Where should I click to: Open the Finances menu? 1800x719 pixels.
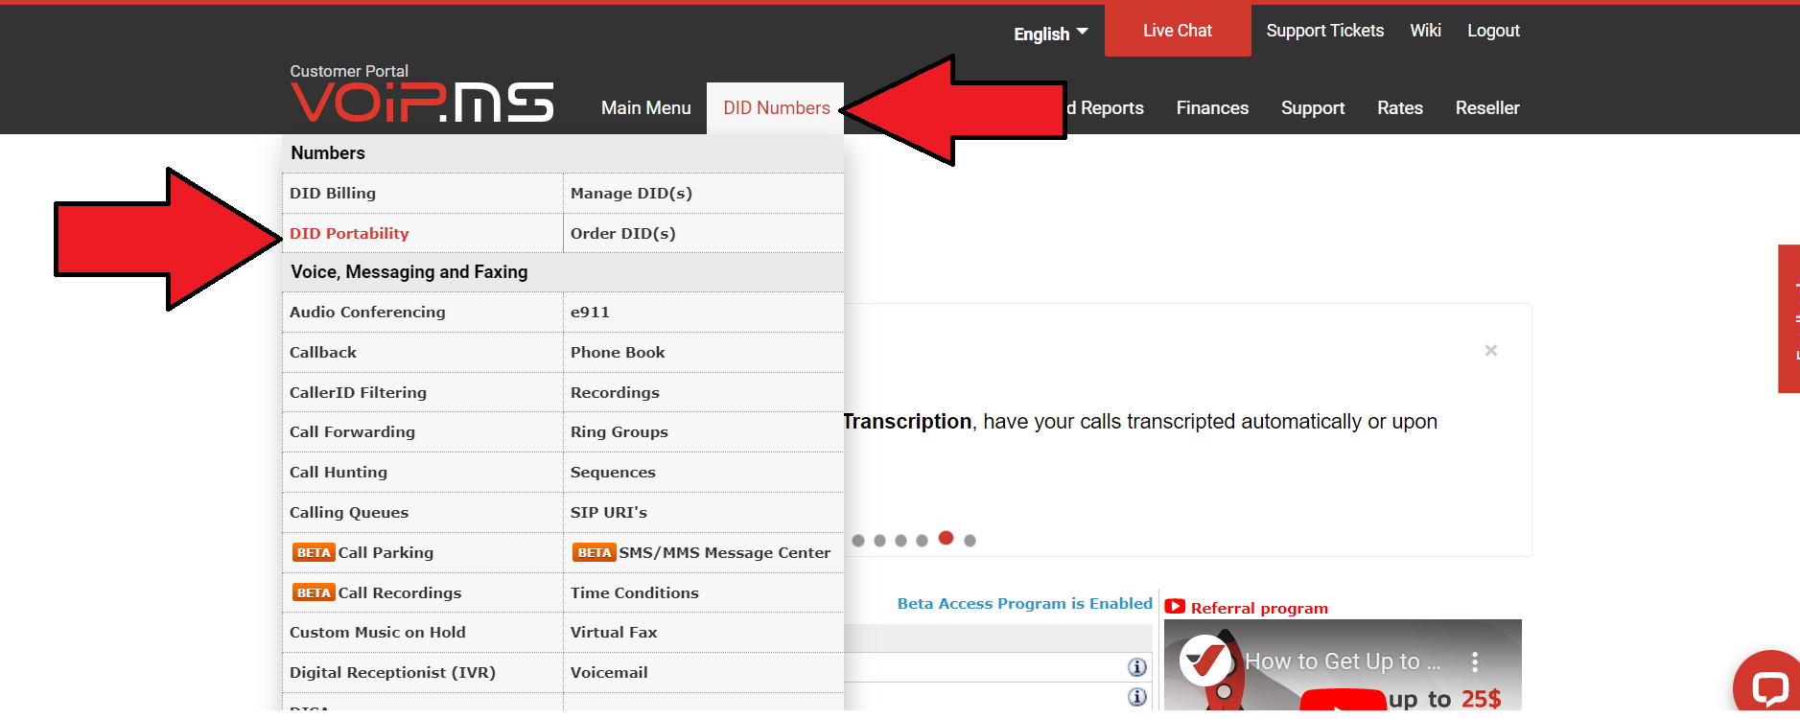click(x=1213, y=108)
